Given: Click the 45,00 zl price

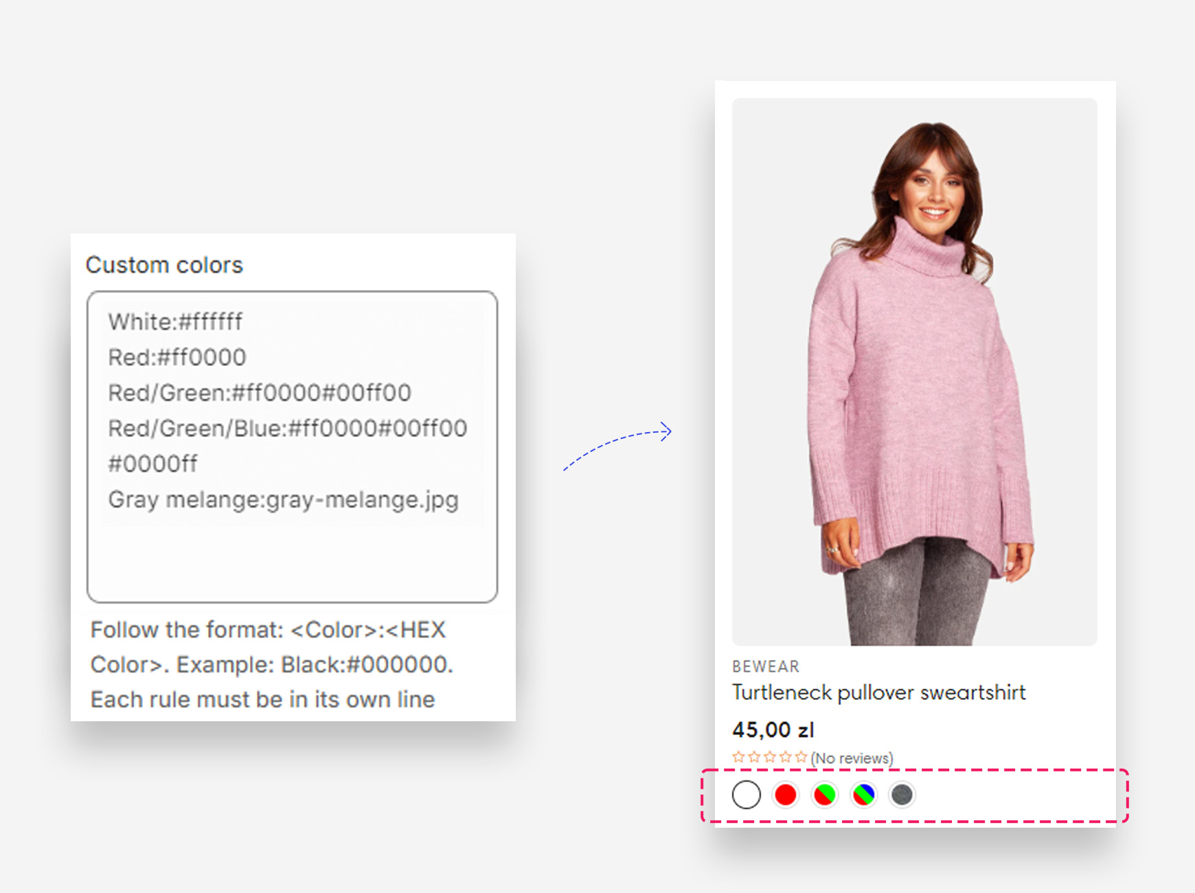Looking at the screenshot, I should (773, 730).
